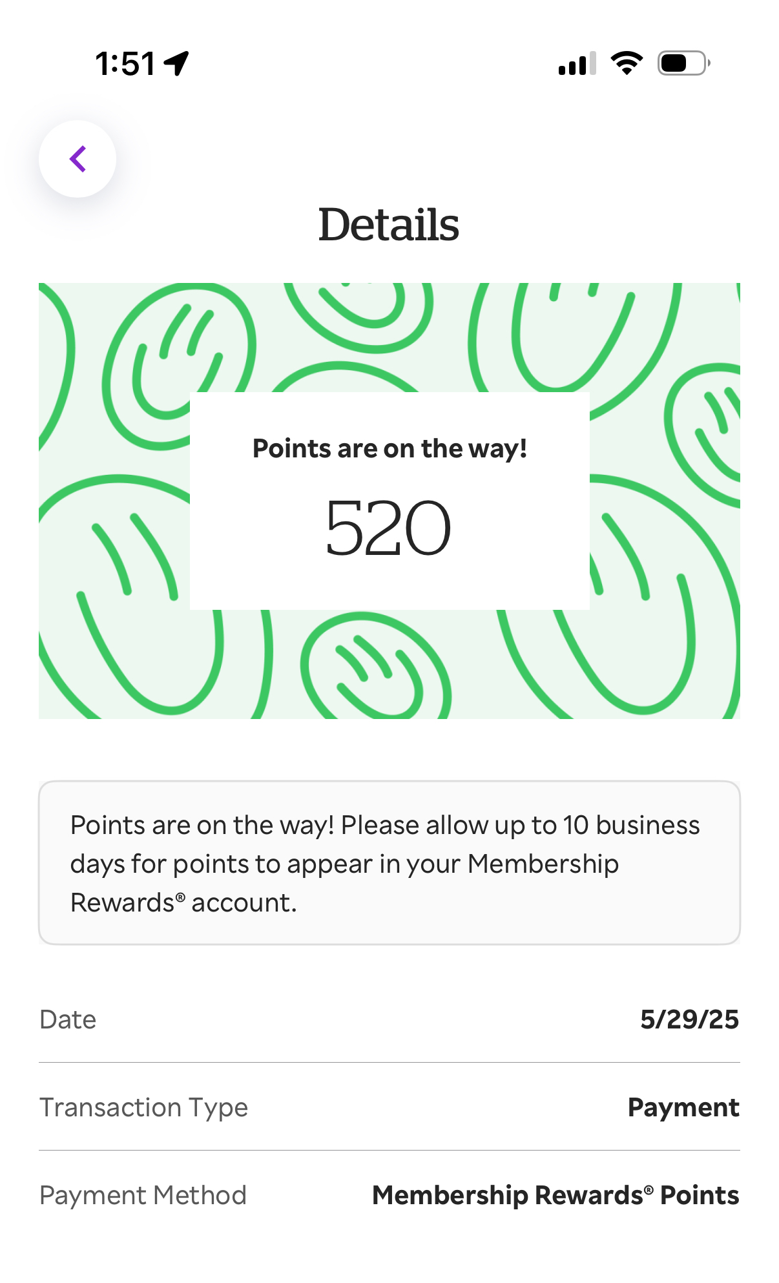
Task: Tap the Membership Rewards Points value
Action: [556, 1195]
